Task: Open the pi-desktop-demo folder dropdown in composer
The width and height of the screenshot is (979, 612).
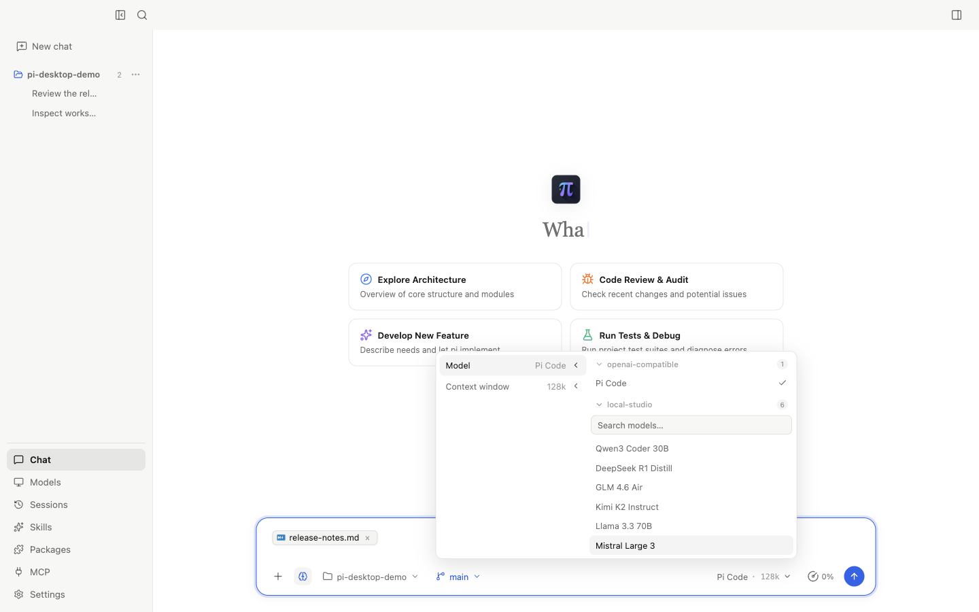Action: pos(371,577)
